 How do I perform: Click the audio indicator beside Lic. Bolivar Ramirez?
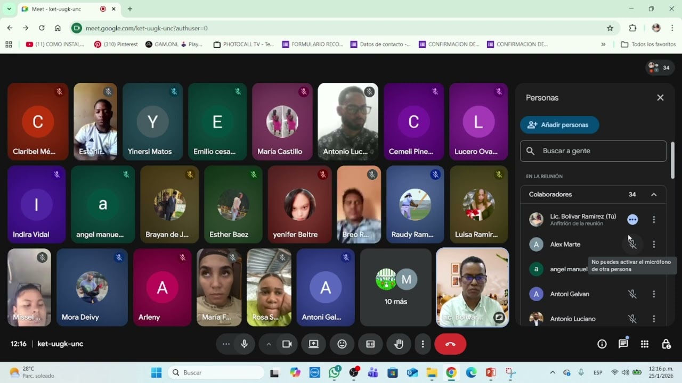[632, 220]
